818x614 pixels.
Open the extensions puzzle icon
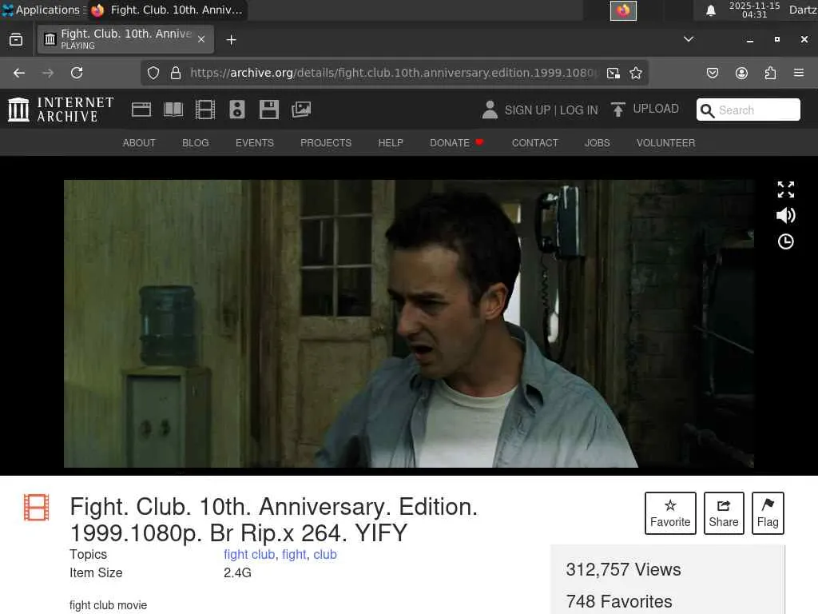point(770,73)
